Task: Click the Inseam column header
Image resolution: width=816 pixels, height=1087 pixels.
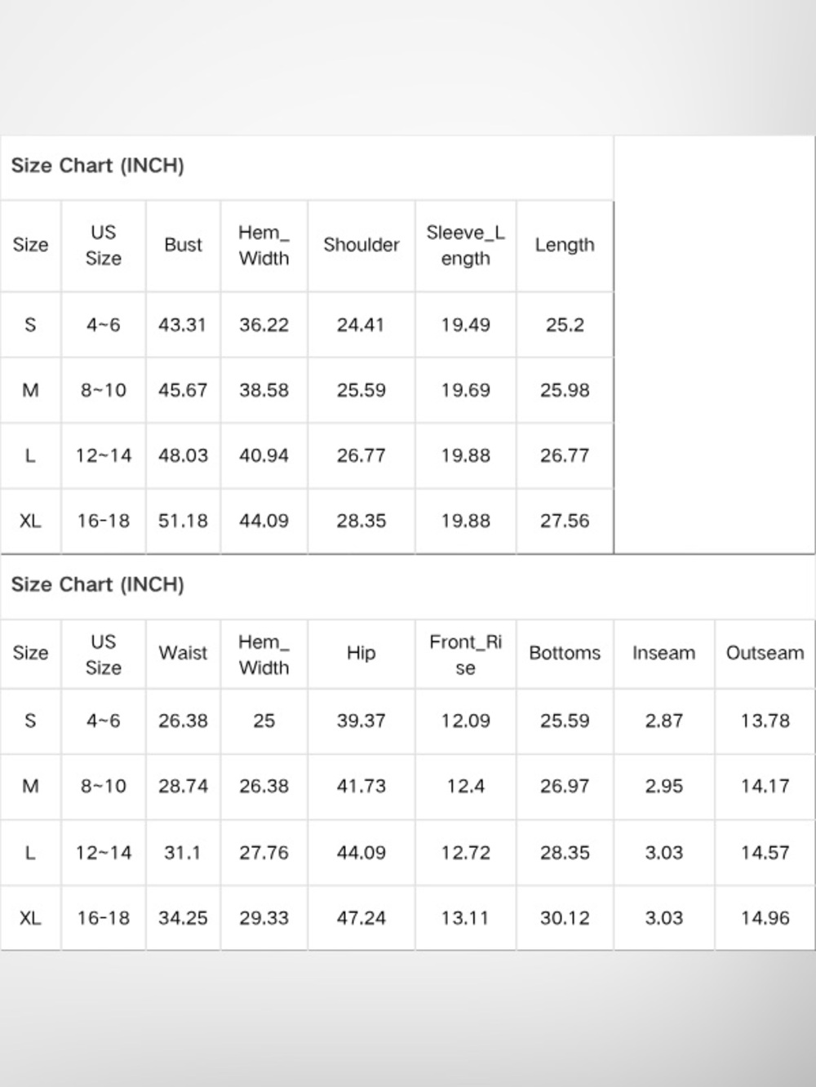Action: 663,653
